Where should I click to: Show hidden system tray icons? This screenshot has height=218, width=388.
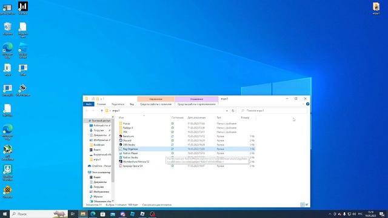click(330, 214)
